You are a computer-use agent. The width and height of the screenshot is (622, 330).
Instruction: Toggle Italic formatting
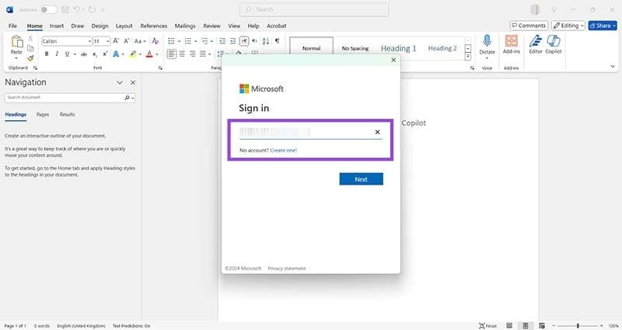[x=57, y=54]
